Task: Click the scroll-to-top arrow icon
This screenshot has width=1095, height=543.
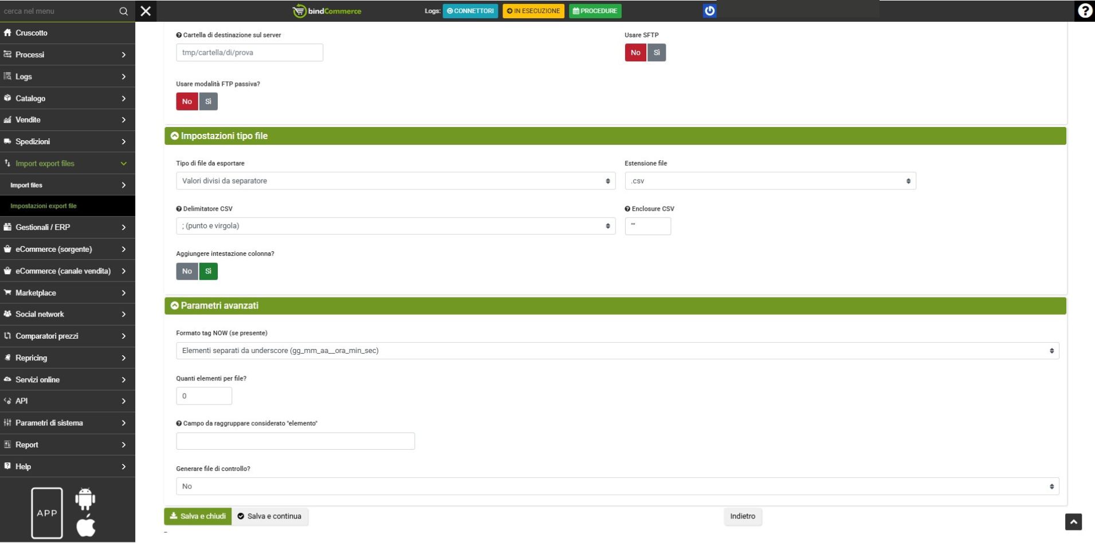Action: [x=1073, y=522]
